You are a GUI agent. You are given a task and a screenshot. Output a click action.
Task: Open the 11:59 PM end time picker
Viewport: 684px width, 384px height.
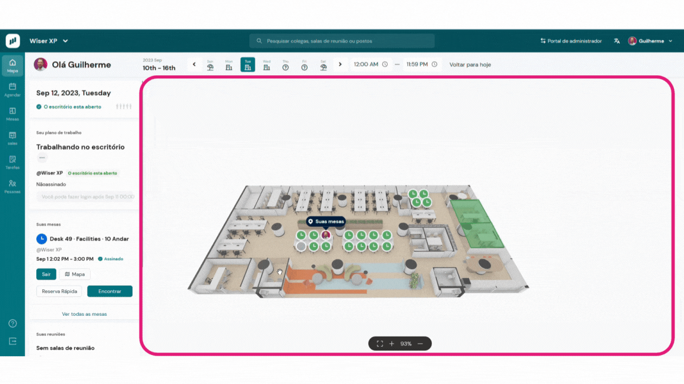tap(422, 65)
